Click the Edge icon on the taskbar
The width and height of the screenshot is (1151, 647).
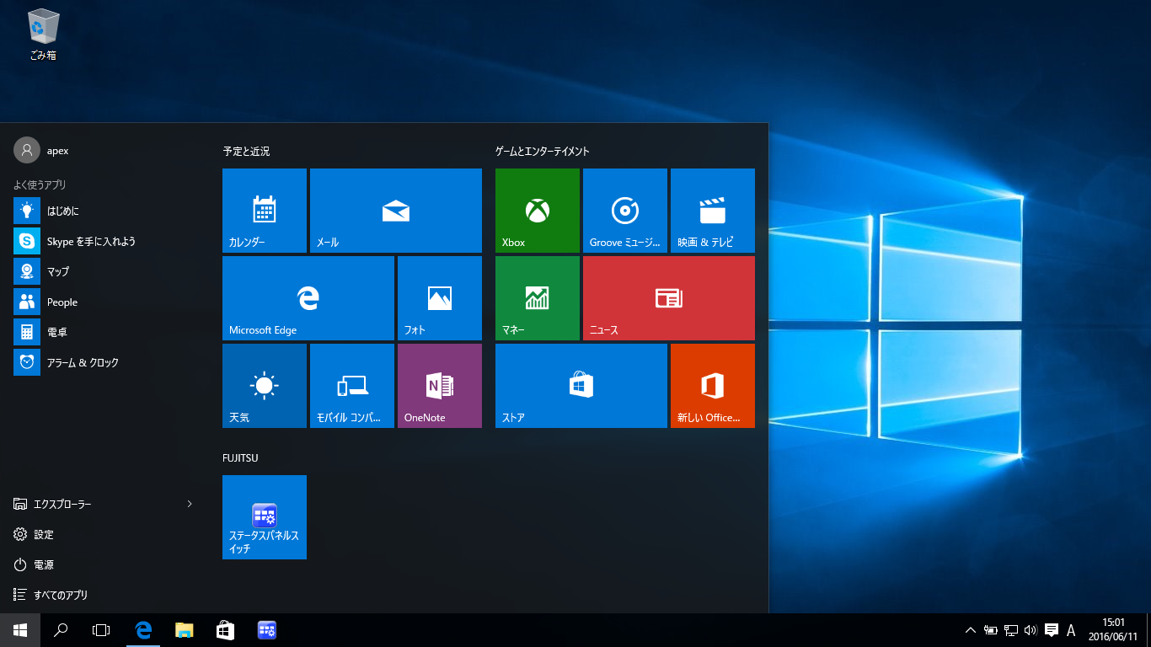pyautogui.click(x=143, y=630)
